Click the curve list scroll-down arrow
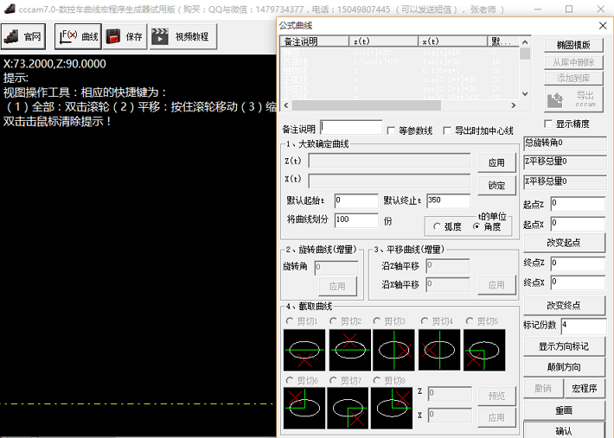 point(525,94)
